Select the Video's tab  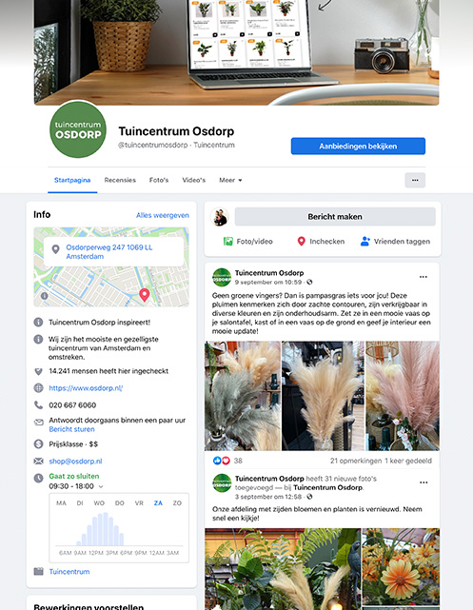(194, 180)
